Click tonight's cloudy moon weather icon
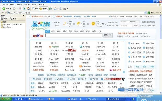This screenshot has width=162, height=101. [66, 24]
